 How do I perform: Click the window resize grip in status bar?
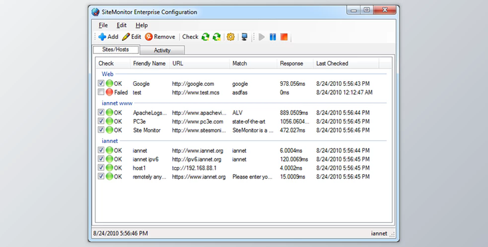click(392, 235)
